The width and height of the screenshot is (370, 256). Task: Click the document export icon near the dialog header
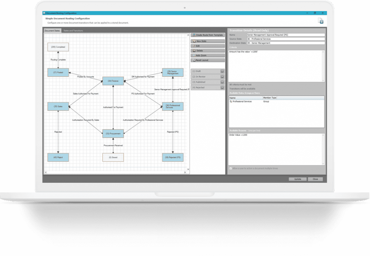point(320,20)
